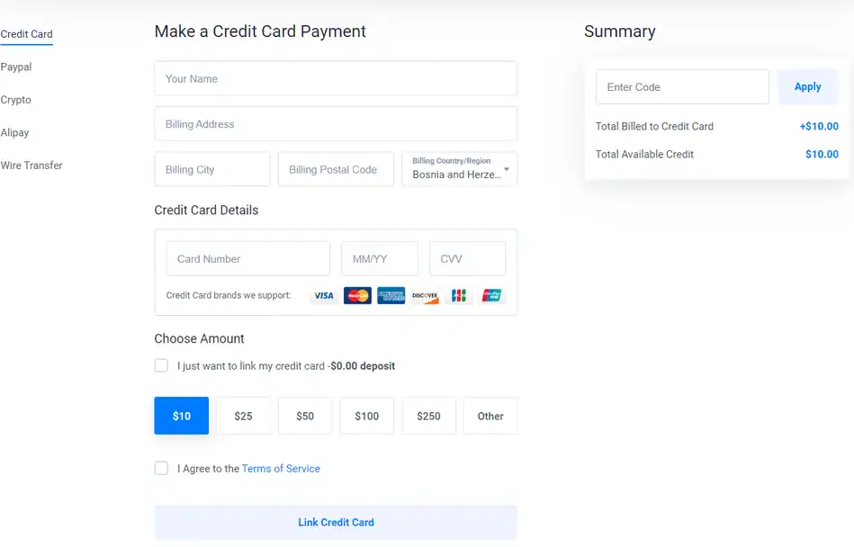Click the Link Credit Card button
This screenshot has height=547, width=854.
coord(336,523)
